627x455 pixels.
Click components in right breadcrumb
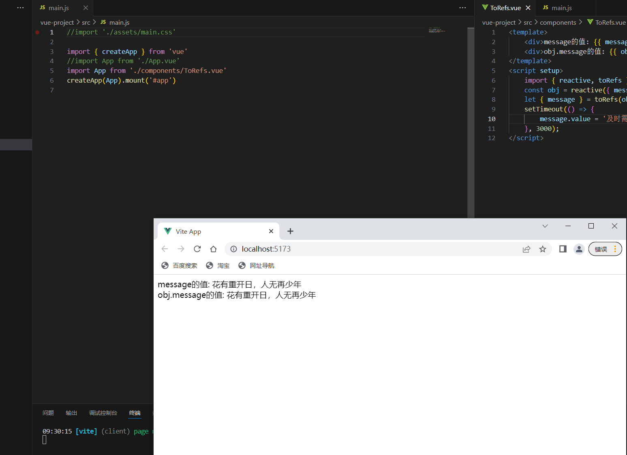[x=558, y=22]
